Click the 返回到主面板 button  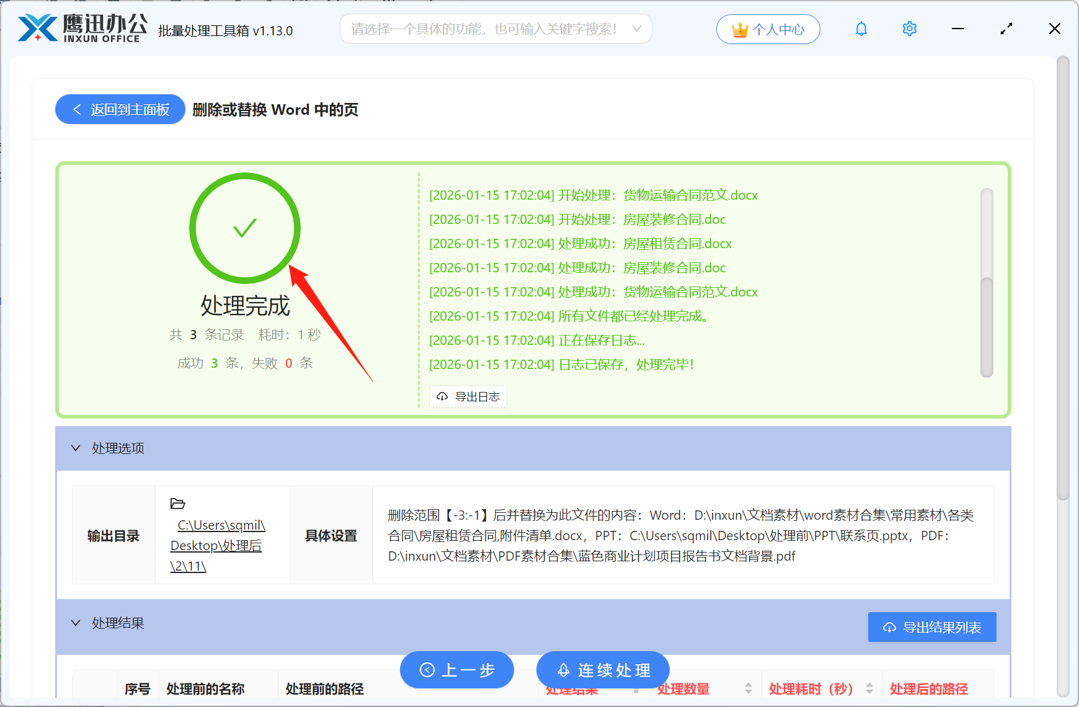click(x=120, y=109)
